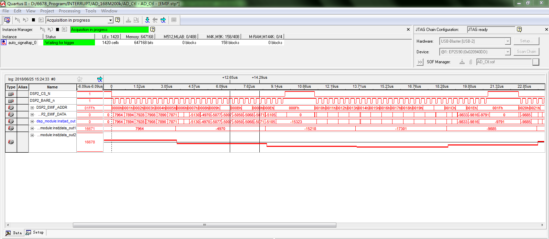Expand the P2_EMIF_DATA bus
This screenshot has width=549, height=239.
[x=32, y=115]
